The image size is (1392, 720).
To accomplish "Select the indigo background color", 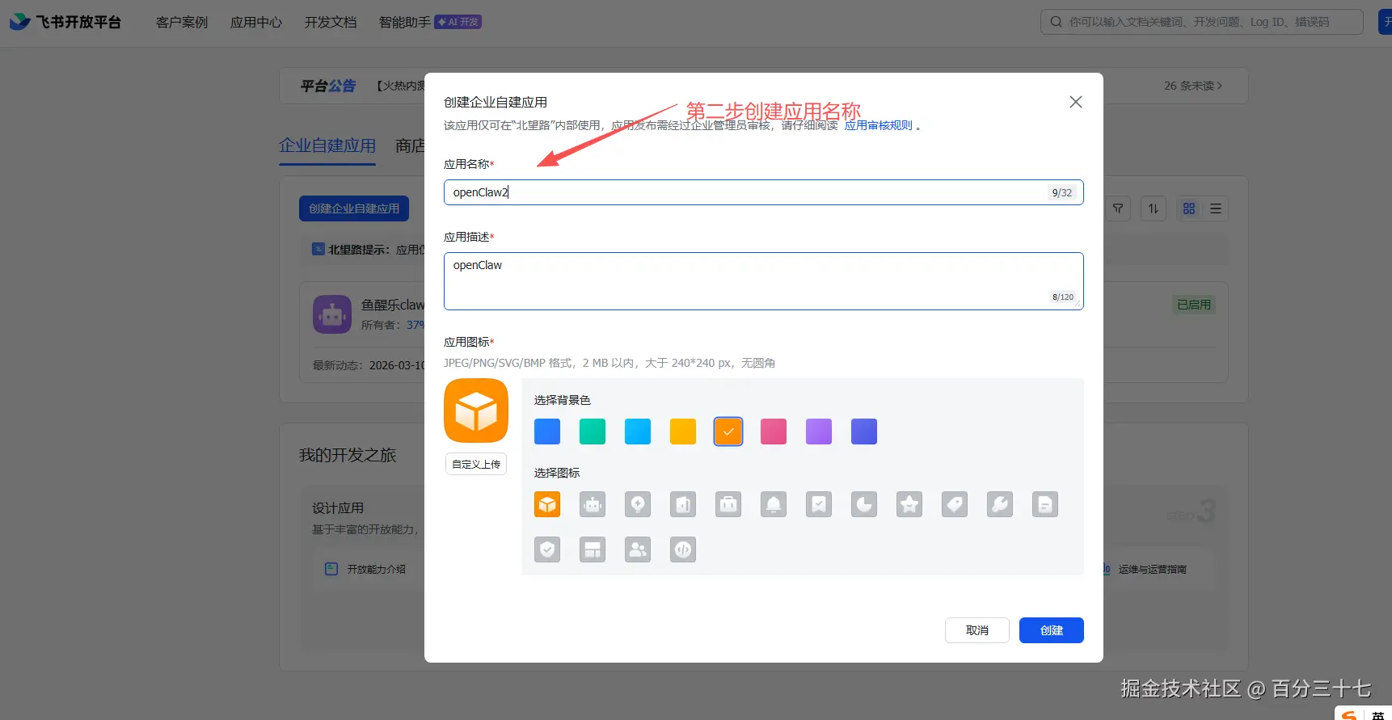I will click(864, 432).
